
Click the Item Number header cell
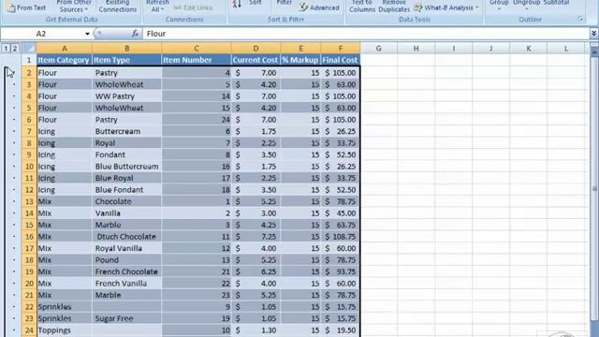197,60
